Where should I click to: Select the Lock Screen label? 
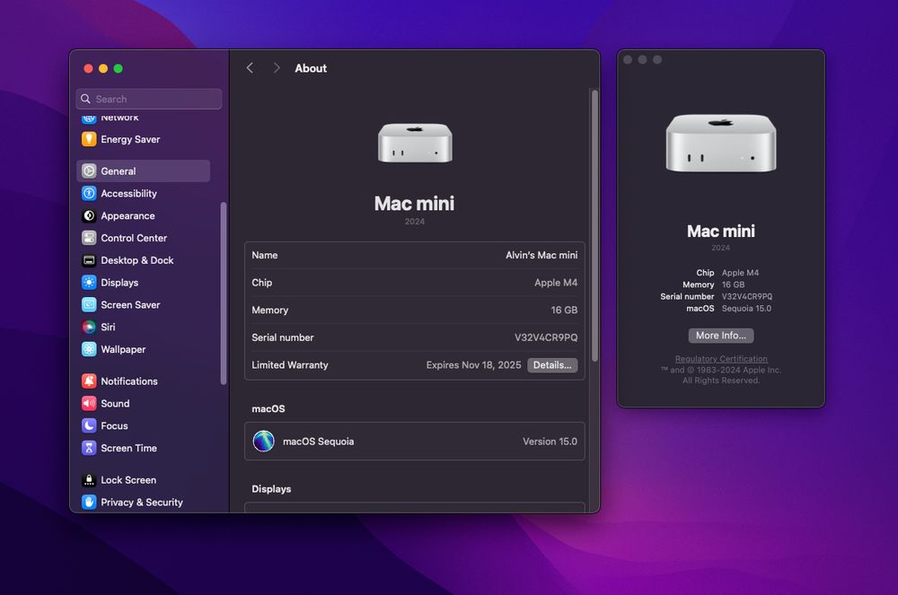[x=128, y=480]
